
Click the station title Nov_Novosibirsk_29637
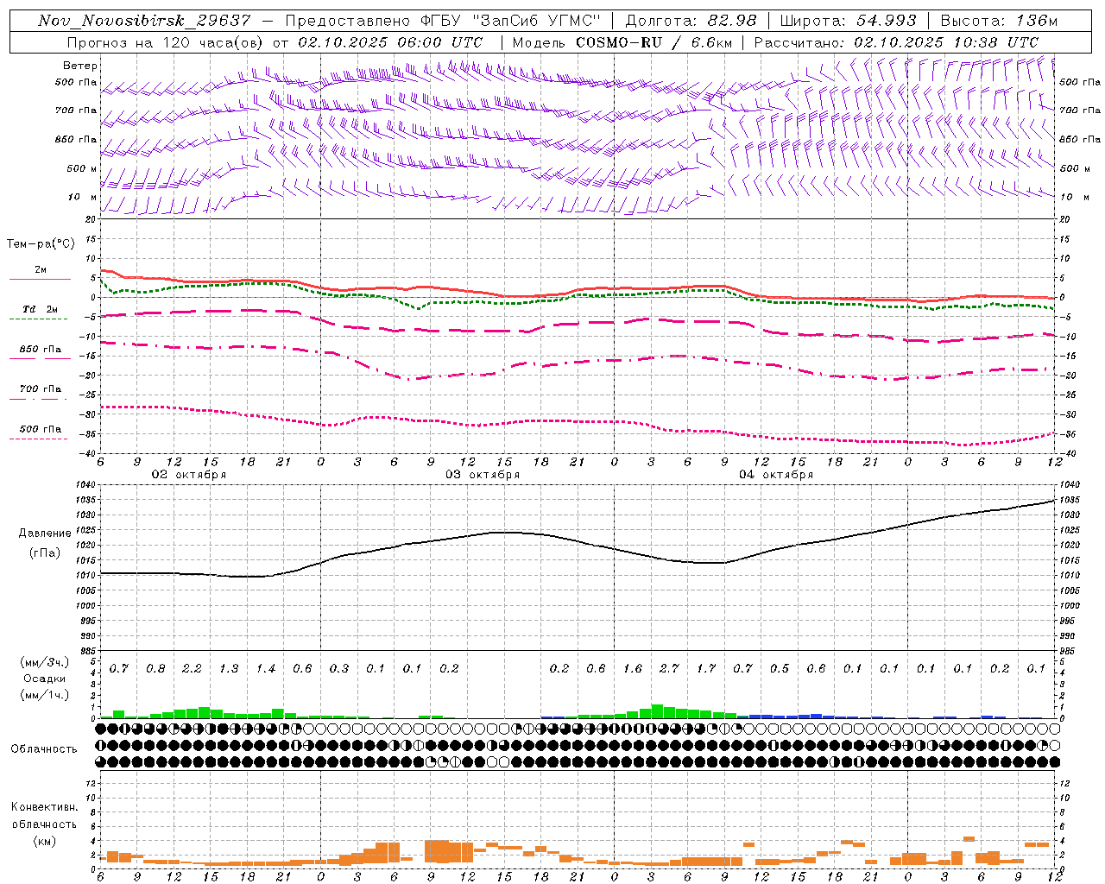click(144, 21)
